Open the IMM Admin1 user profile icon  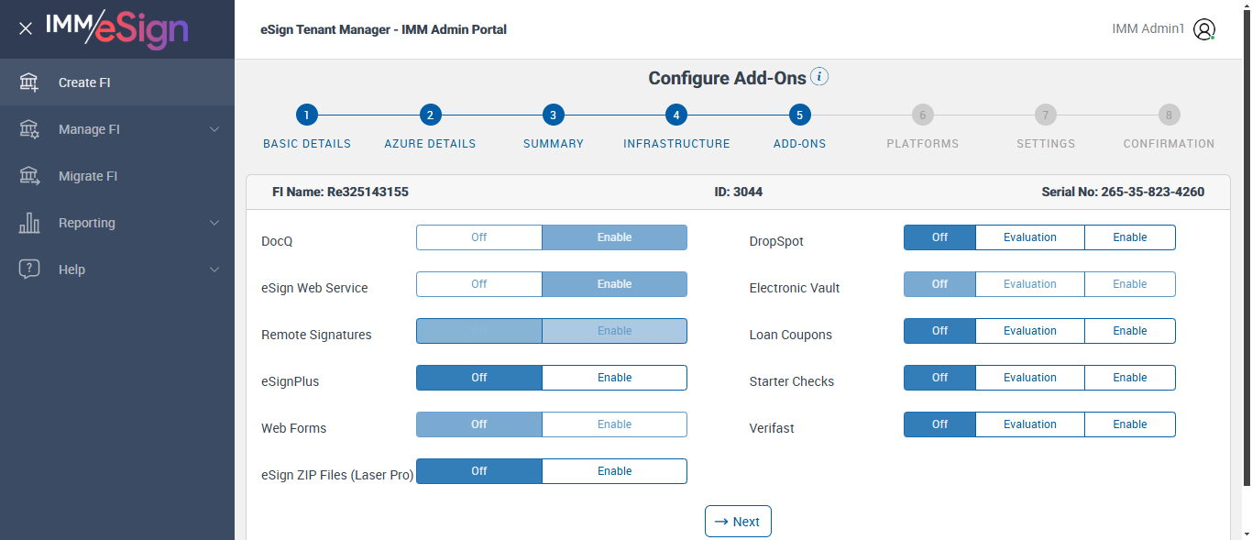tap(1204, 29)
